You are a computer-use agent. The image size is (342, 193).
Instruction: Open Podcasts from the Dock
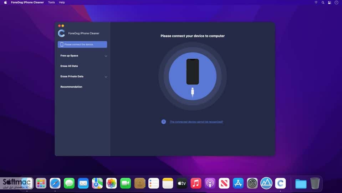[x=210, y=183]
